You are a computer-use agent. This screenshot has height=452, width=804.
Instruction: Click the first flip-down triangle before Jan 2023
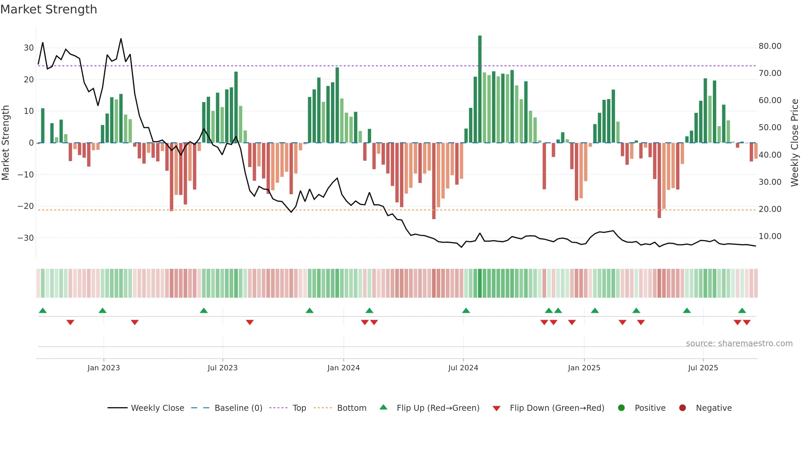[70, 322]
